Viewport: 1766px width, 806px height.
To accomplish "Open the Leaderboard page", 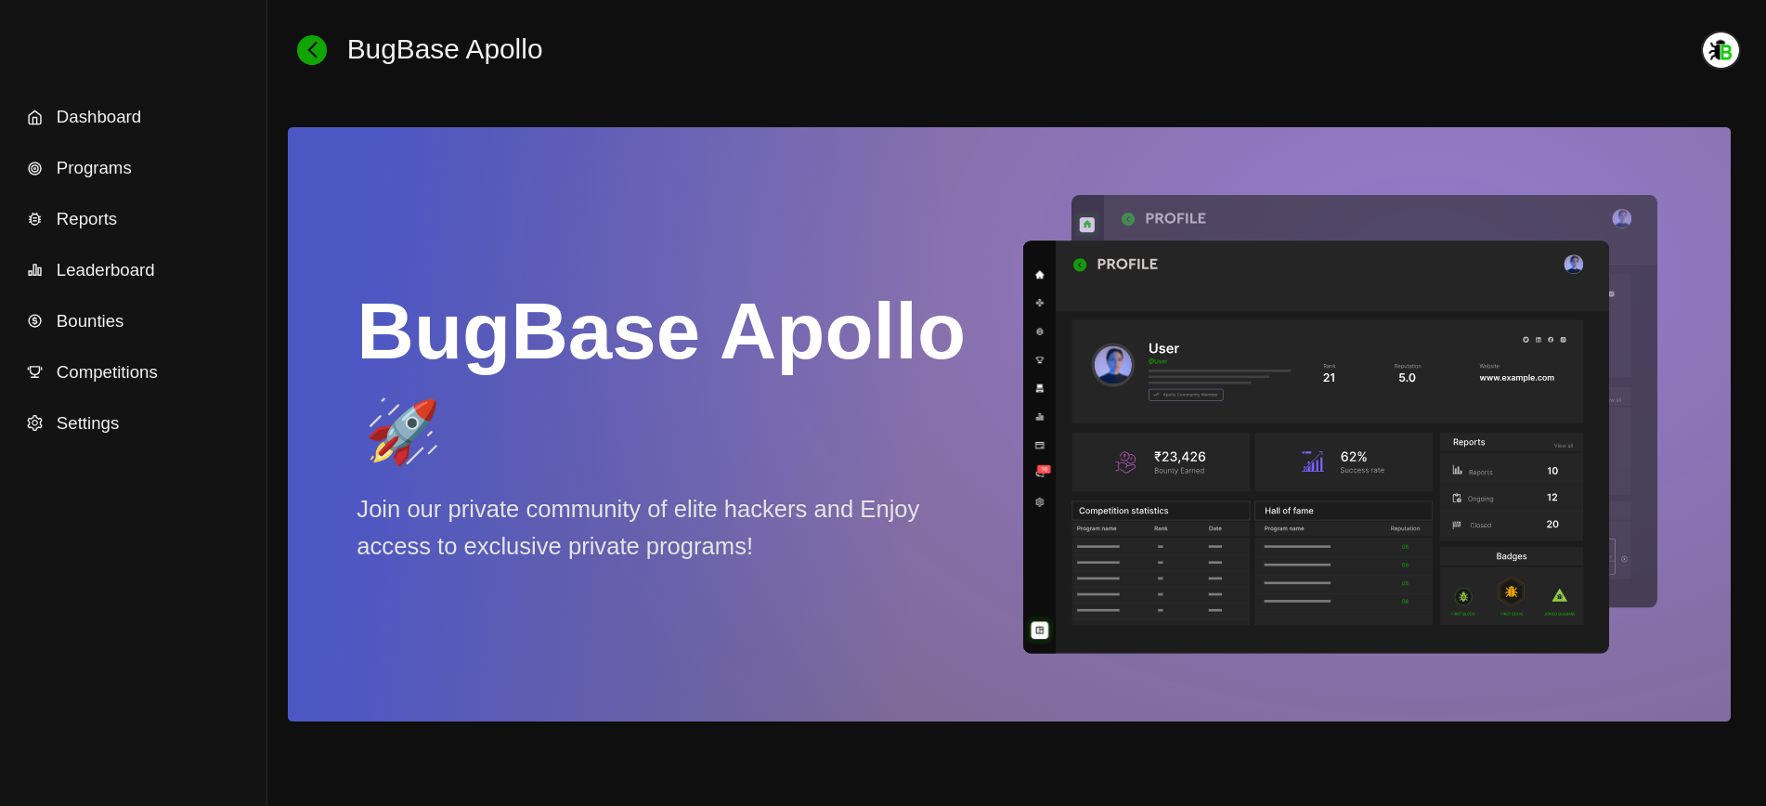I will (x=105, y=270).
